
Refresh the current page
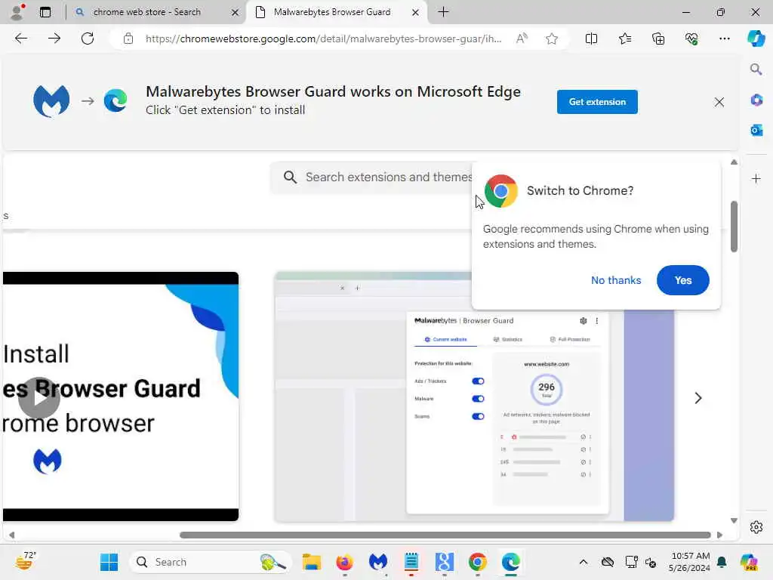tap(88, 39)
